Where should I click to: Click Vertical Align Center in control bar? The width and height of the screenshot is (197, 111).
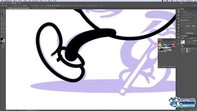coord(57,6)
